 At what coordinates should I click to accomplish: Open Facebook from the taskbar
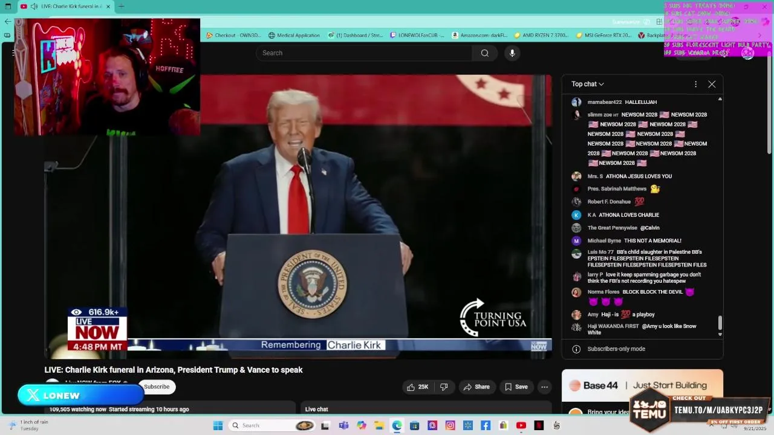pos(486,425)
